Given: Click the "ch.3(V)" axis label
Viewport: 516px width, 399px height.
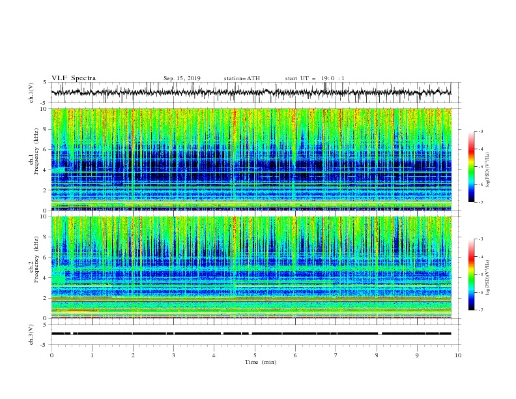Looking at the screenshot, I should pyautogui.click(x=31, y=334).
